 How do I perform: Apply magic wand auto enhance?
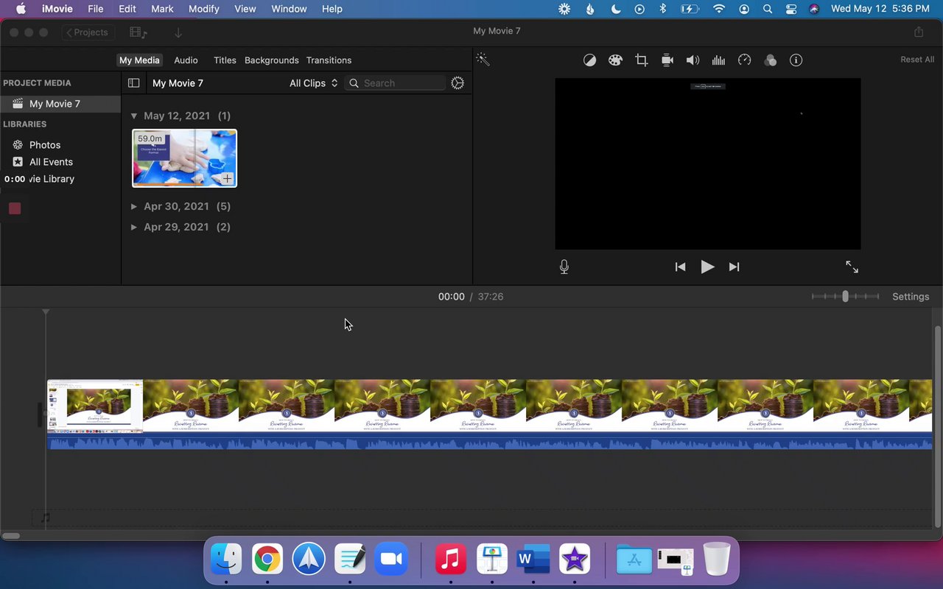483,60
